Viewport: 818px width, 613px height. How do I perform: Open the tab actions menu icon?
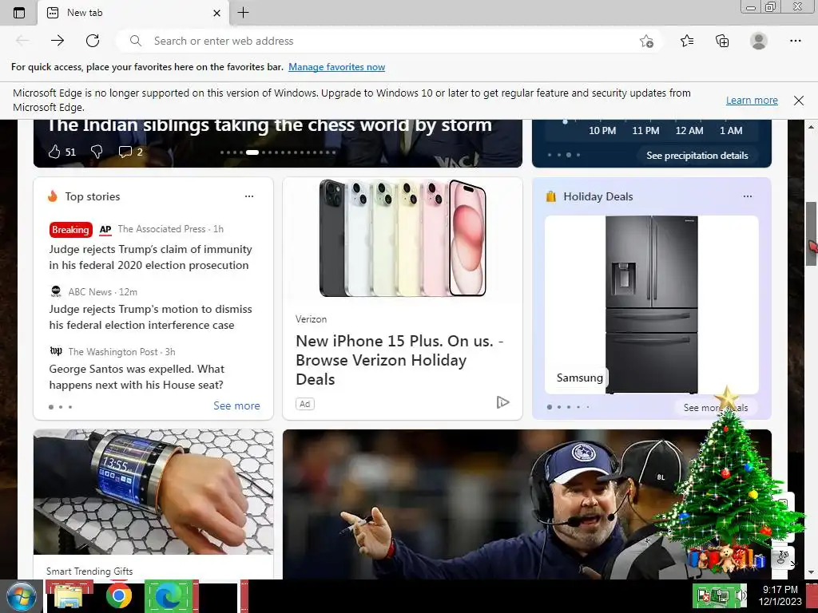point(19,13)
